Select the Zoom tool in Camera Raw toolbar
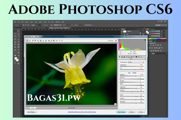 (27, 41)
